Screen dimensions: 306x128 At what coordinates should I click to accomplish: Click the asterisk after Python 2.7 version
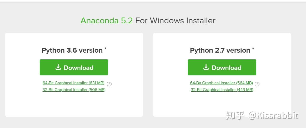tap(253, 49)
